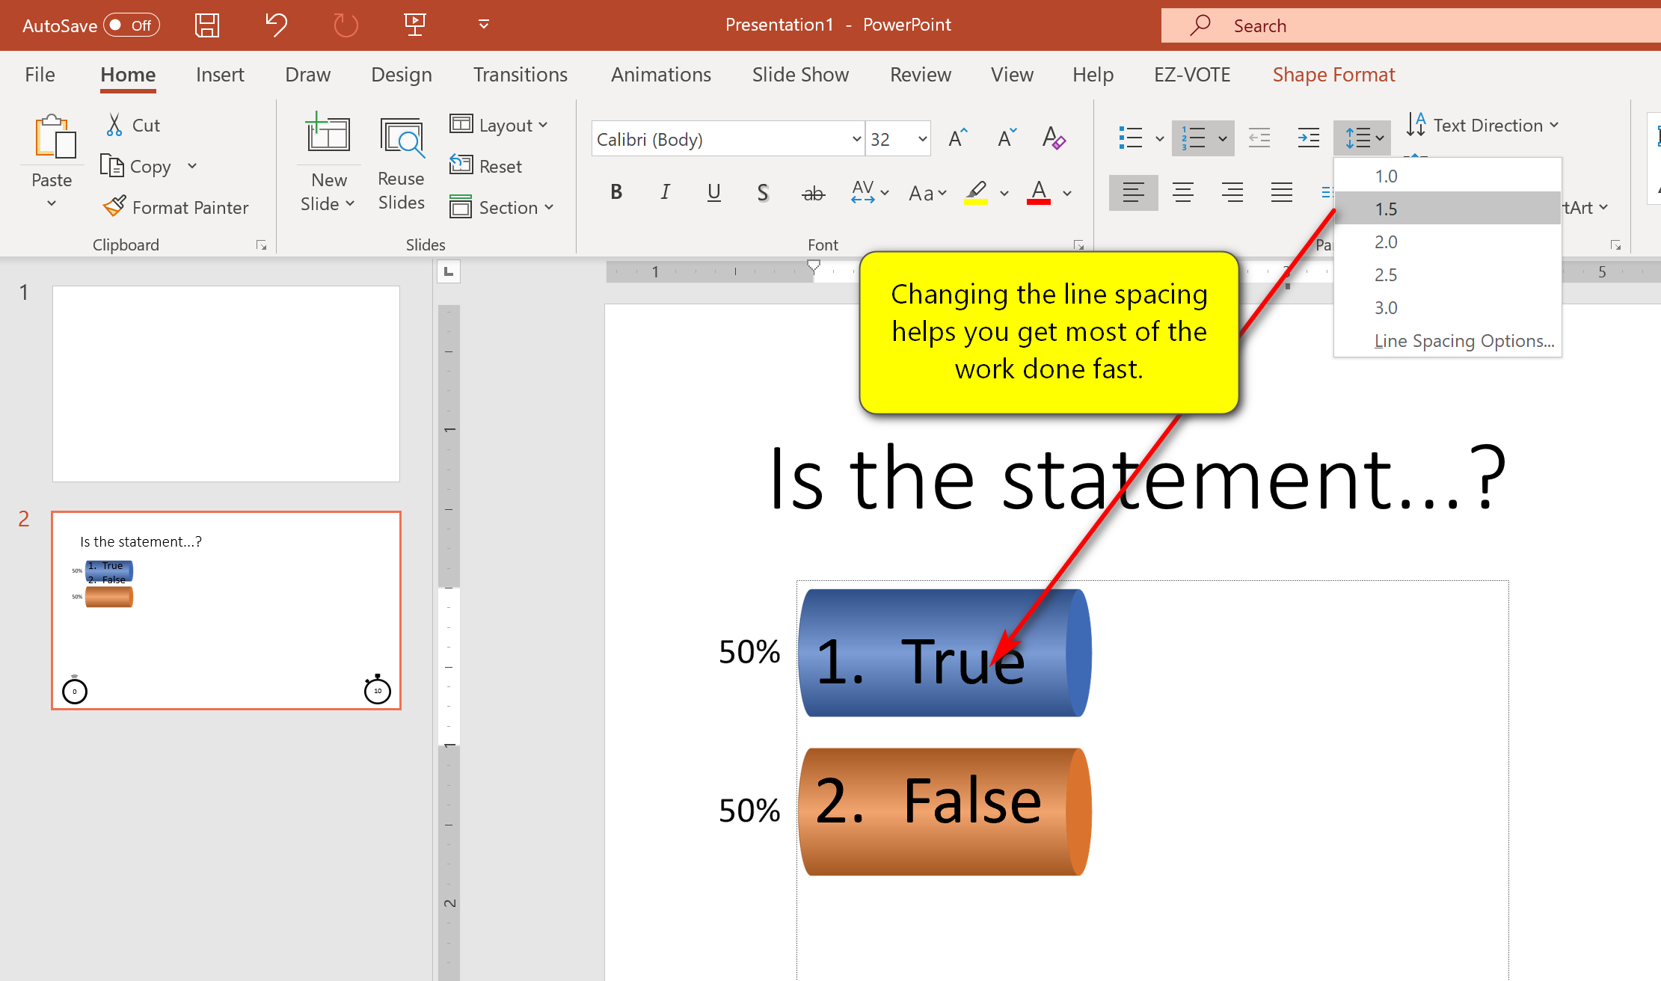Click the Increase Font Size icon
The width and height of the screenshot is (1661, 981).
tap(957, 139)
